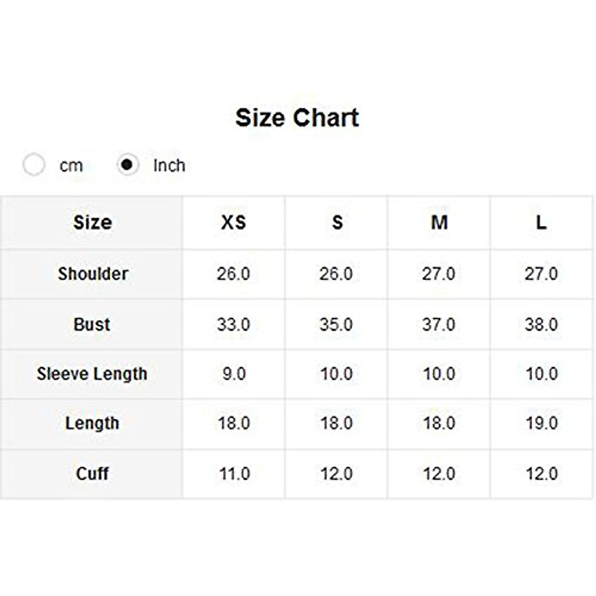Screen dimensions: 596x596
Task: Select the L size column header
Action: coord(541,222)
